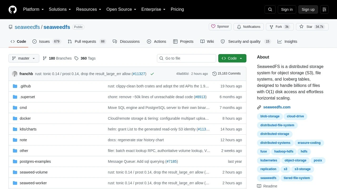Open the k8s/charts folder
The height and width of the screenshot is (189, 337).
[x=28, y=129]
